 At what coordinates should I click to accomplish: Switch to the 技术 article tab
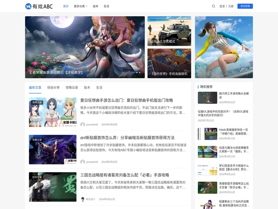click(x=87, y=87)
